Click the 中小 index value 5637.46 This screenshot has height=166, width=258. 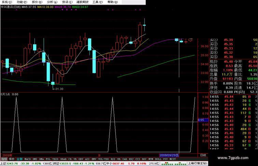[x=118, y=164]
